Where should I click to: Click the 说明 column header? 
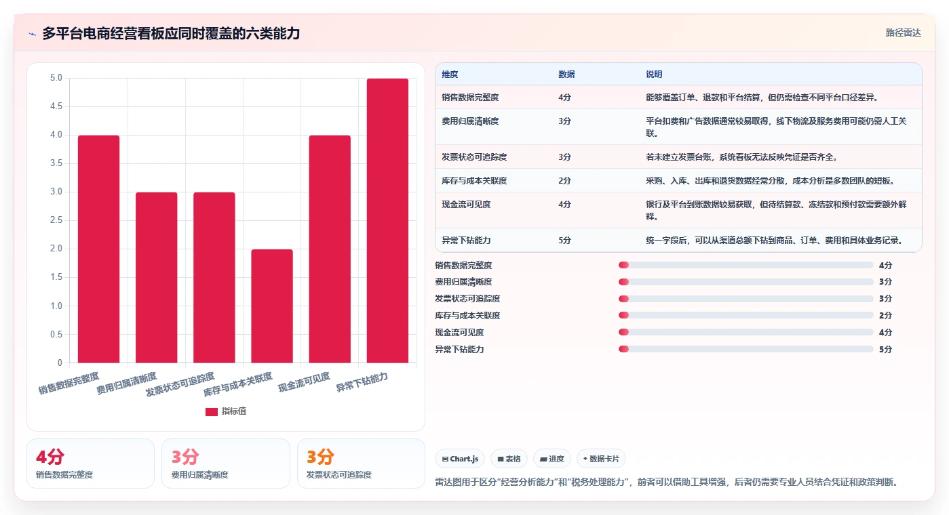coord(654,74)
